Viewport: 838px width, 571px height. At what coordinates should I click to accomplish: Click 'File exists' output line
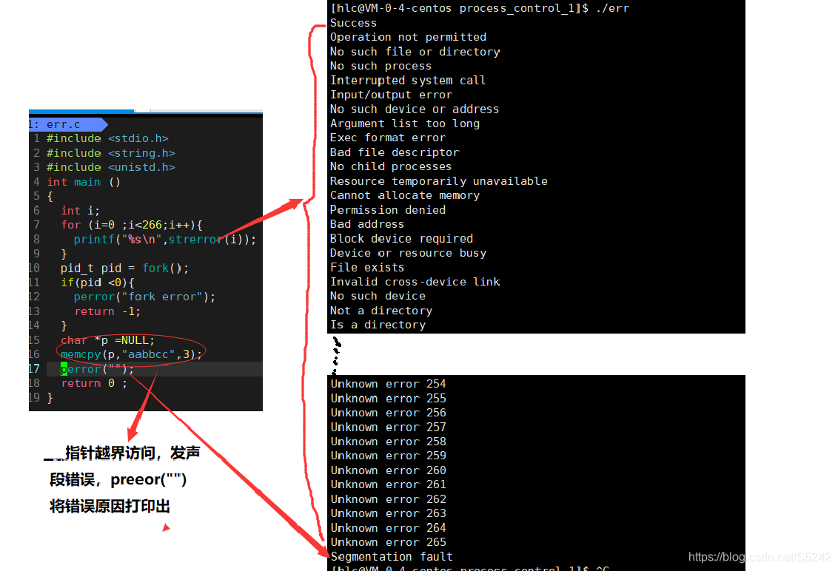[367, 268]
